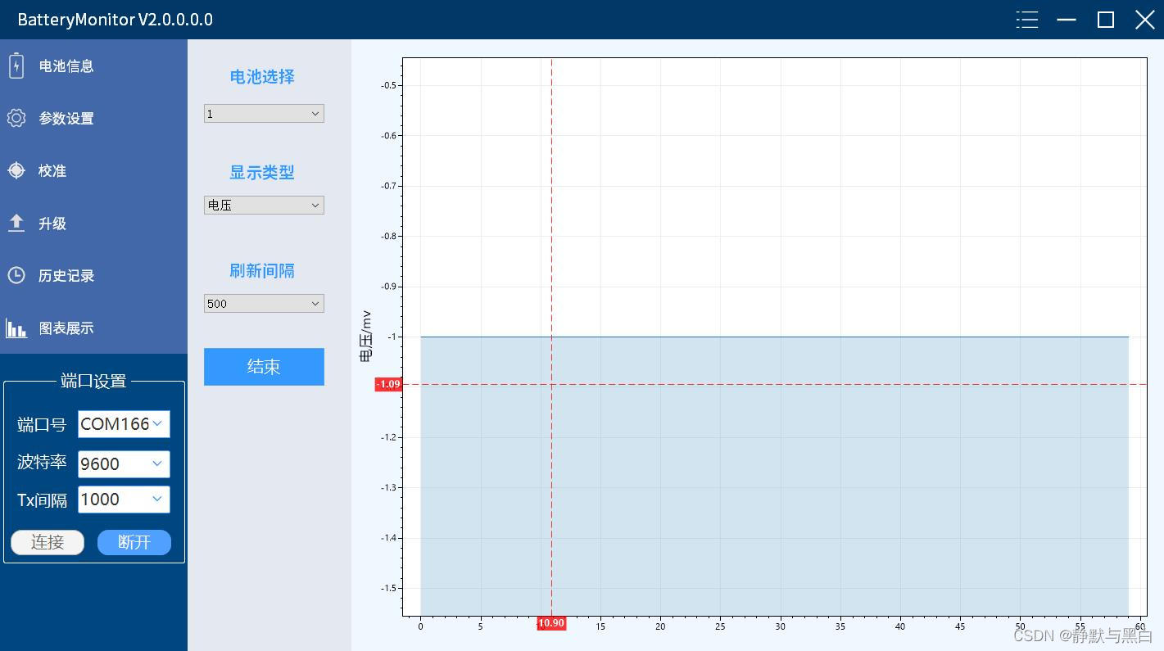This screenshot has height=651, width=1164.
Task: Select the crosshair 校准 calibration icon
Action: pos(16,170)
